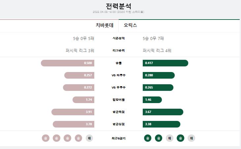
Task: Click 오릭스's first recent-game 승 circle
Action: tap(148, 138)
